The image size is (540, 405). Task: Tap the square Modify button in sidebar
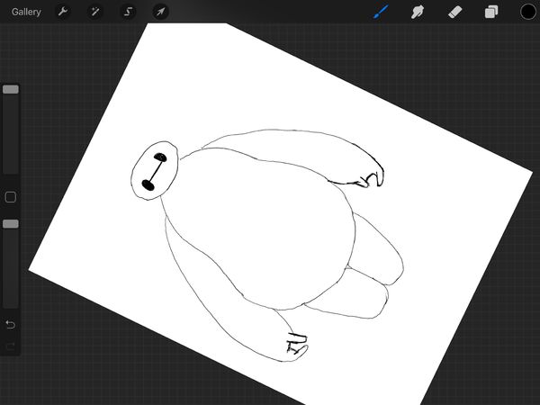11,197
